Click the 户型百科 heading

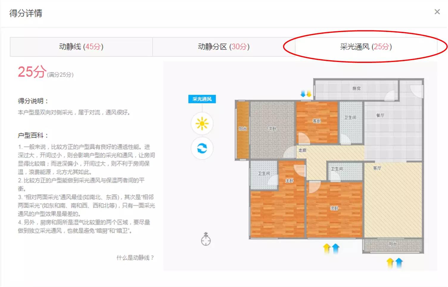point(33,135)
